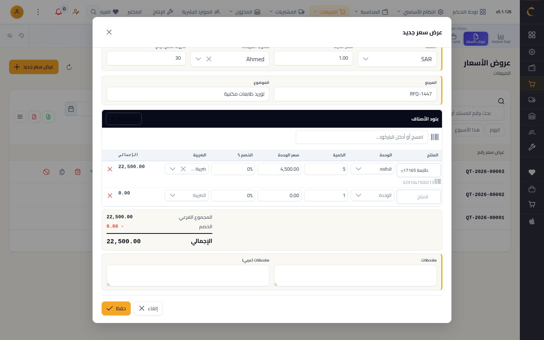Expand the SAR currency dropdown
This screenshot has height=340, width=544.
pyautogui.click(x=366, y=59)
